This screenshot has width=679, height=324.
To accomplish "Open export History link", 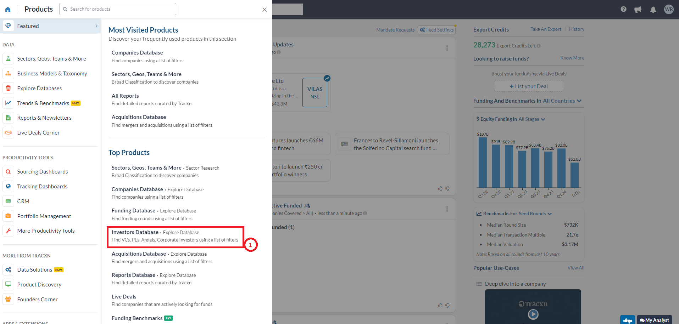I will click(577, 29).
